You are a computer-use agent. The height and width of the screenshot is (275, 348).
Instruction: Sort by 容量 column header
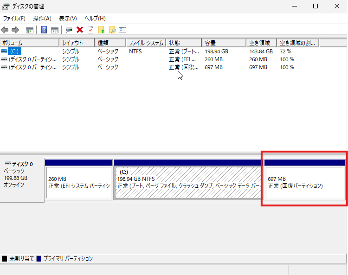[x=224, y=43]
